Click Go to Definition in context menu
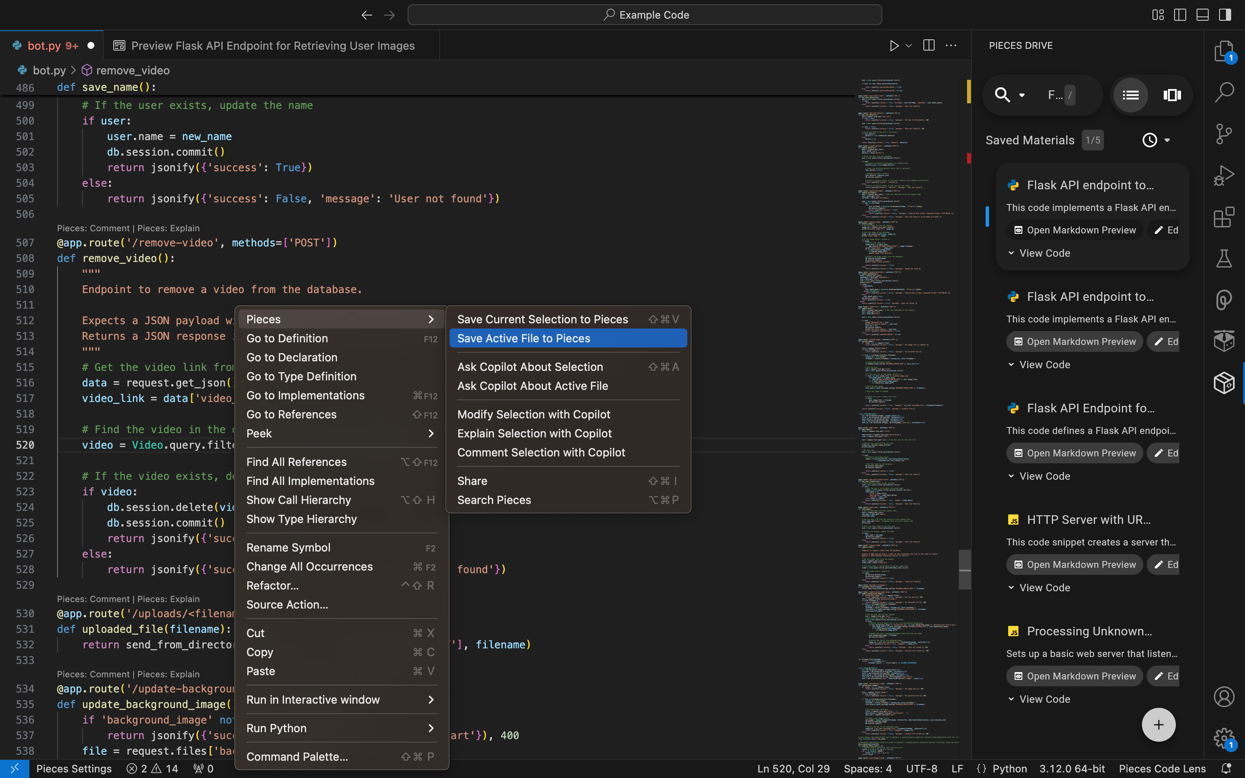The width and height of the screenshot is (1245, 778). click(341, 338)
